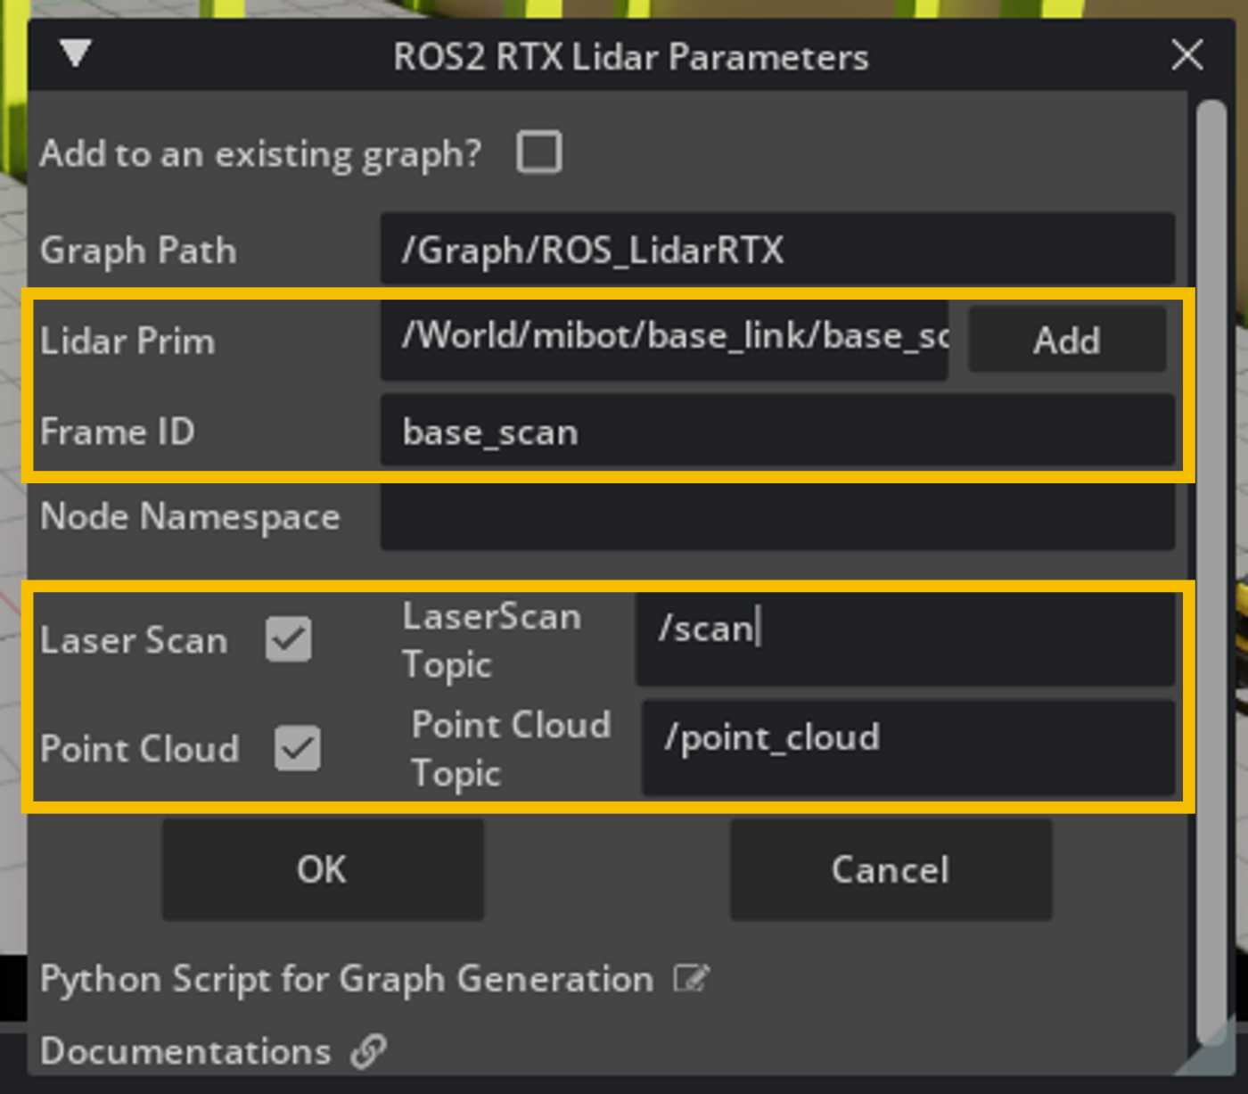Click the Cancel button
This screenshot has height=1094, width=1248.
click(x=891, y=869)
